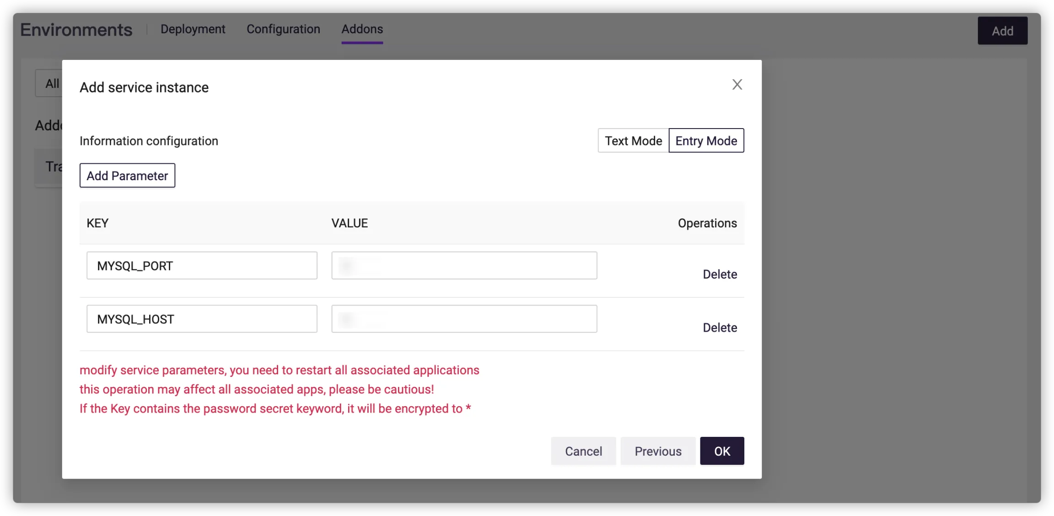Select Entry Mode
Viewport: 1054px width, 516px height.
click(x=706, y=141)
